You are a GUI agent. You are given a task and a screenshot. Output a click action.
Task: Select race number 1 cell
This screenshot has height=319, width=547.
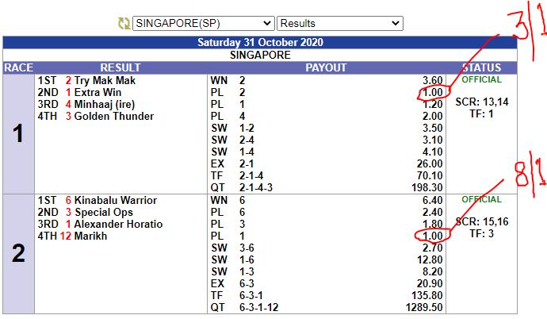point(18,133)
